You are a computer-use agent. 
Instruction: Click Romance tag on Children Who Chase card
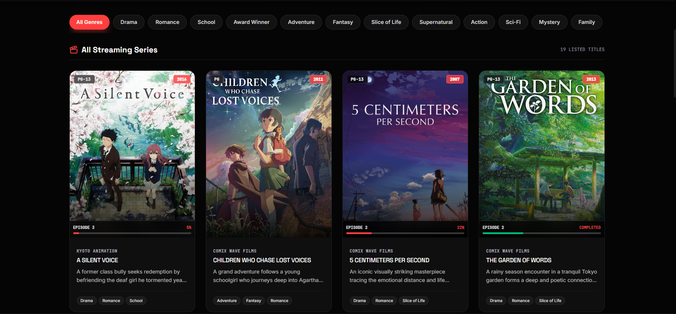coord(279,301)
